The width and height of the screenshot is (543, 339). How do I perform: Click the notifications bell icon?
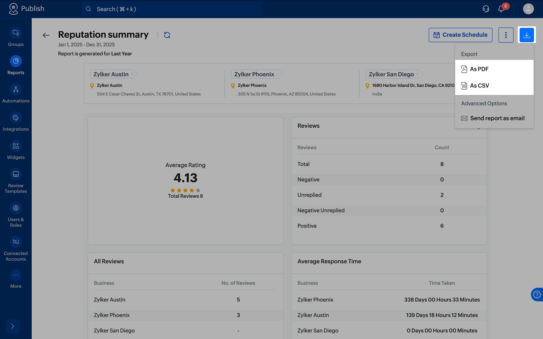pos(501,9)
